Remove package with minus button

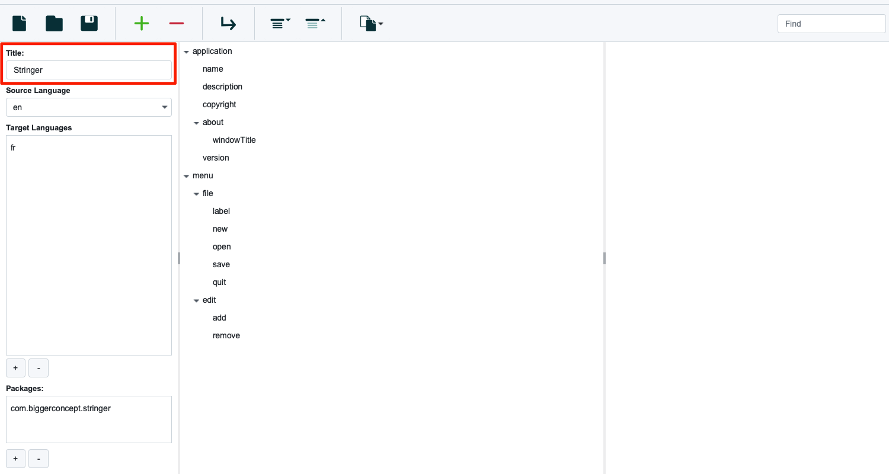pos(39,459)
